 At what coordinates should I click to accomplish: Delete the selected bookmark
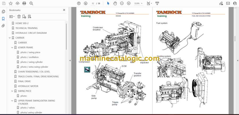point(19,17)
